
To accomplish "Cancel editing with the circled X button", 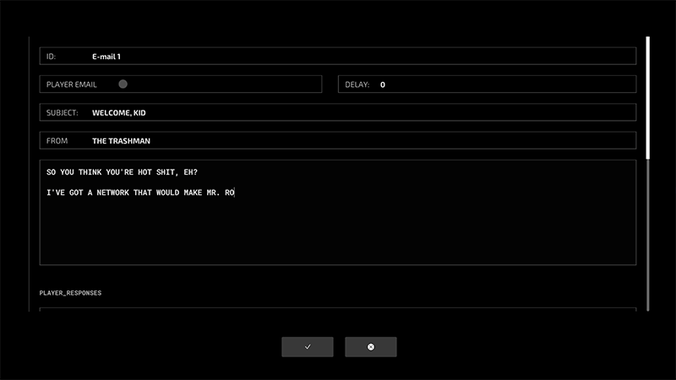I will point(370,347).
